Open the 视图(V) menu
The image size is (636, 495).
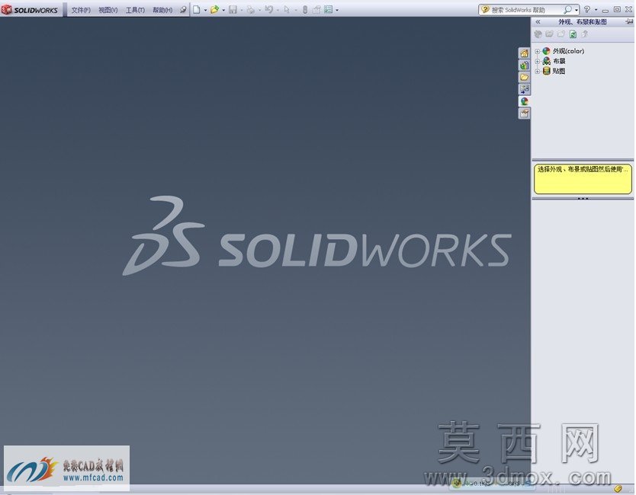[108, 10]
